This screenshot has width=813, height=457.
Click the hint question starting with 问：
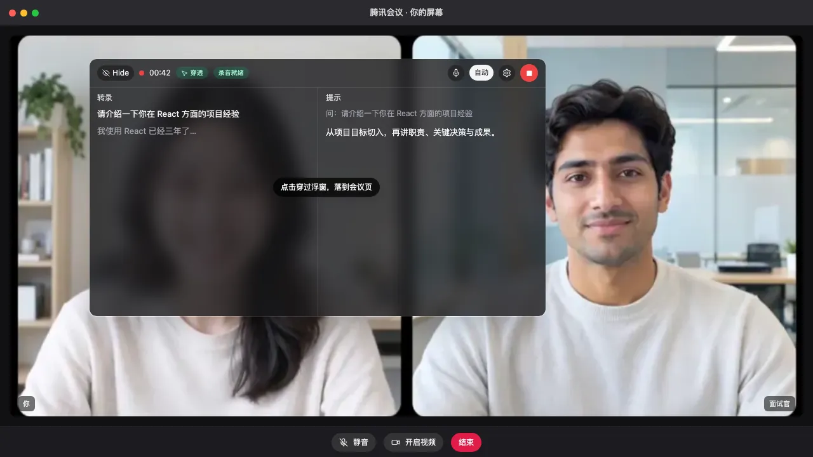pyautogui.click(x=399, y=114)
